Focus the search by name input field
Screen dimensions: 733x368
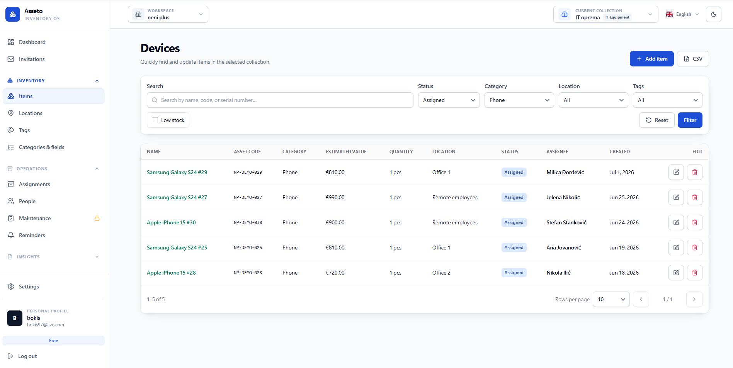(280, 100)
